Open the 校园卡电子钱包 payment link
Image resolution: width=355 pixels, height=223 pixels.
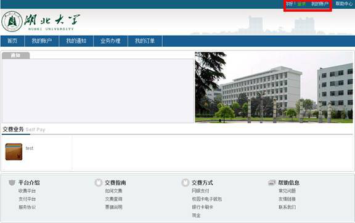pyautogui.click(x=207, y=199)
